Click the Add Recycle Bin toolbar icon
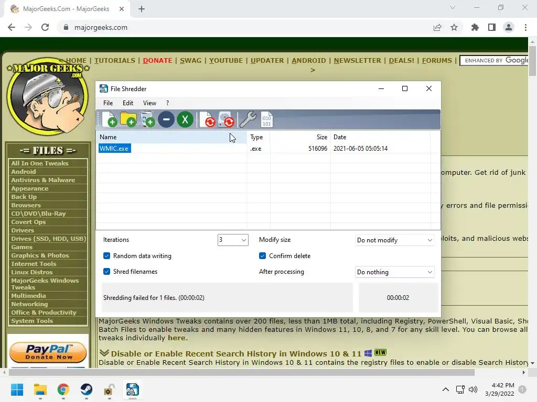Screen dimensions: 537x402 click(x=147, y=119)
